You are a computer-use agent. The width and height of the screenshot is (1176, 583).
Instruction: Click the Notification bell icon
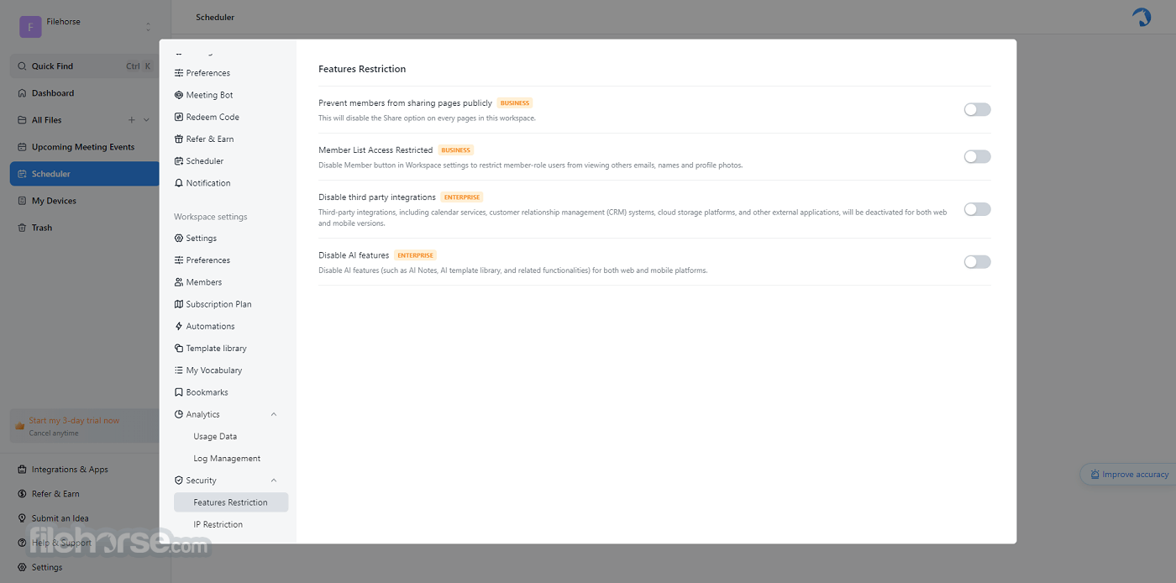pyautogui.click(x=179, y=183)
